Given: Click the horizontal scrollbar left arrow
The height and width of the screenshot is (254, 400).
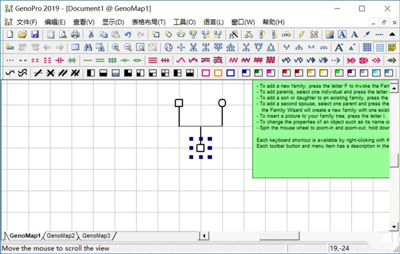Looking at the screenshot, I should point(204,235).
